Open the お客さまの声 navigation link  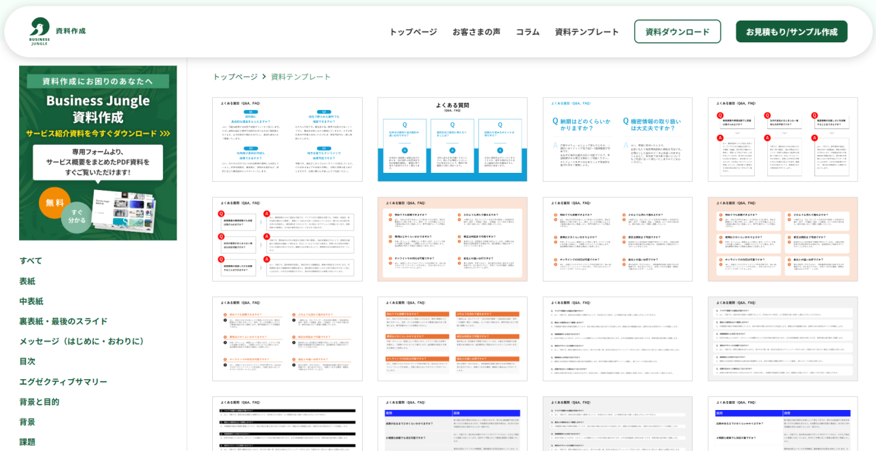tap(476, 31)
